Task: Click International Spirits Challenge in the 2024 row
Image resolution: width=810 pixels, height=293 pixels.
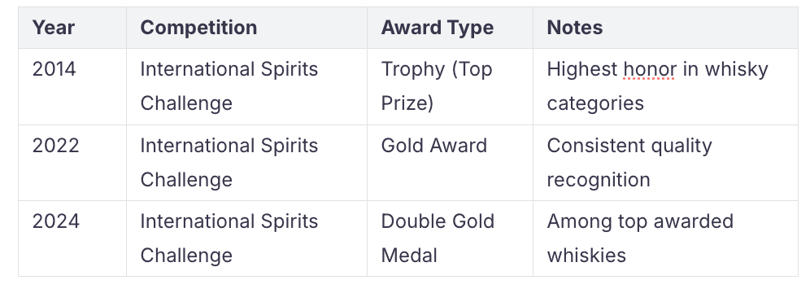Action: pos(229,238)
